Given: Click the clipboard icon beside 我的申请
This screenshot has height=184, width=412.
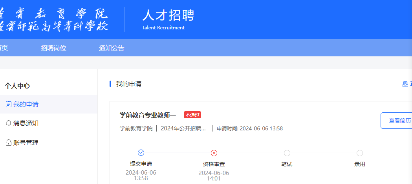Looking at the screenshot, I should [9, 105].
